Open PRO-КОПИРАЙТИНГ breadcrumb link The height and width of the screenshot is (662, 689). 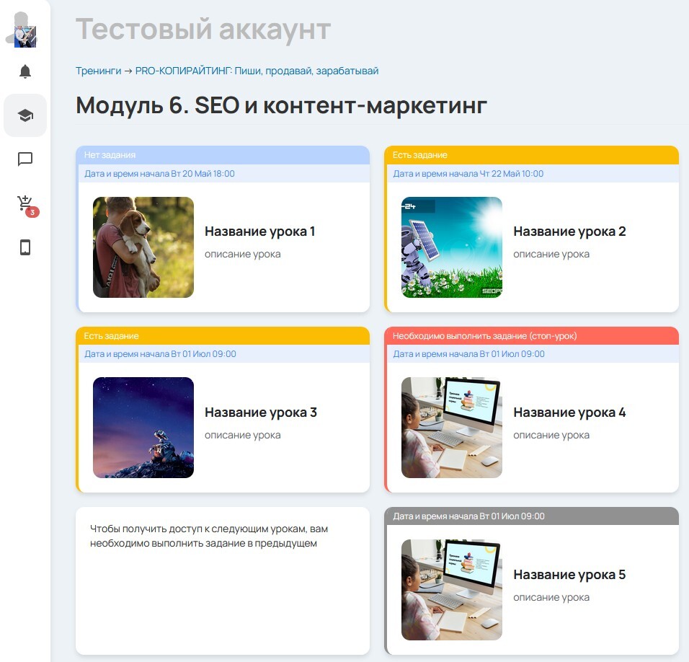[x=257, y=71]
